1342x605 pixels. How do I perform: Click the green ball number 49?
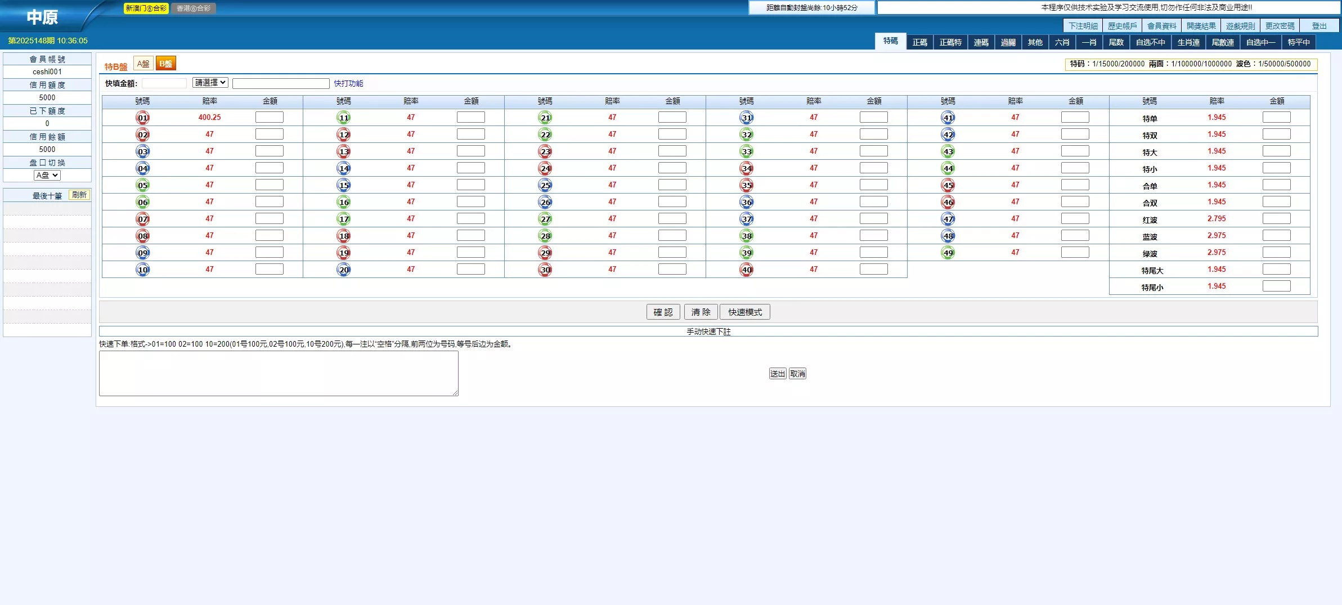point(948,253)
